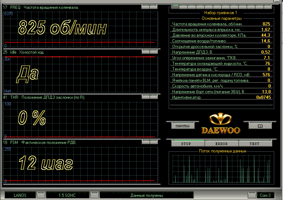This screenshot has height=200, width=283.
Task: Click the Daewoo logo
Action: click(221, 124)
